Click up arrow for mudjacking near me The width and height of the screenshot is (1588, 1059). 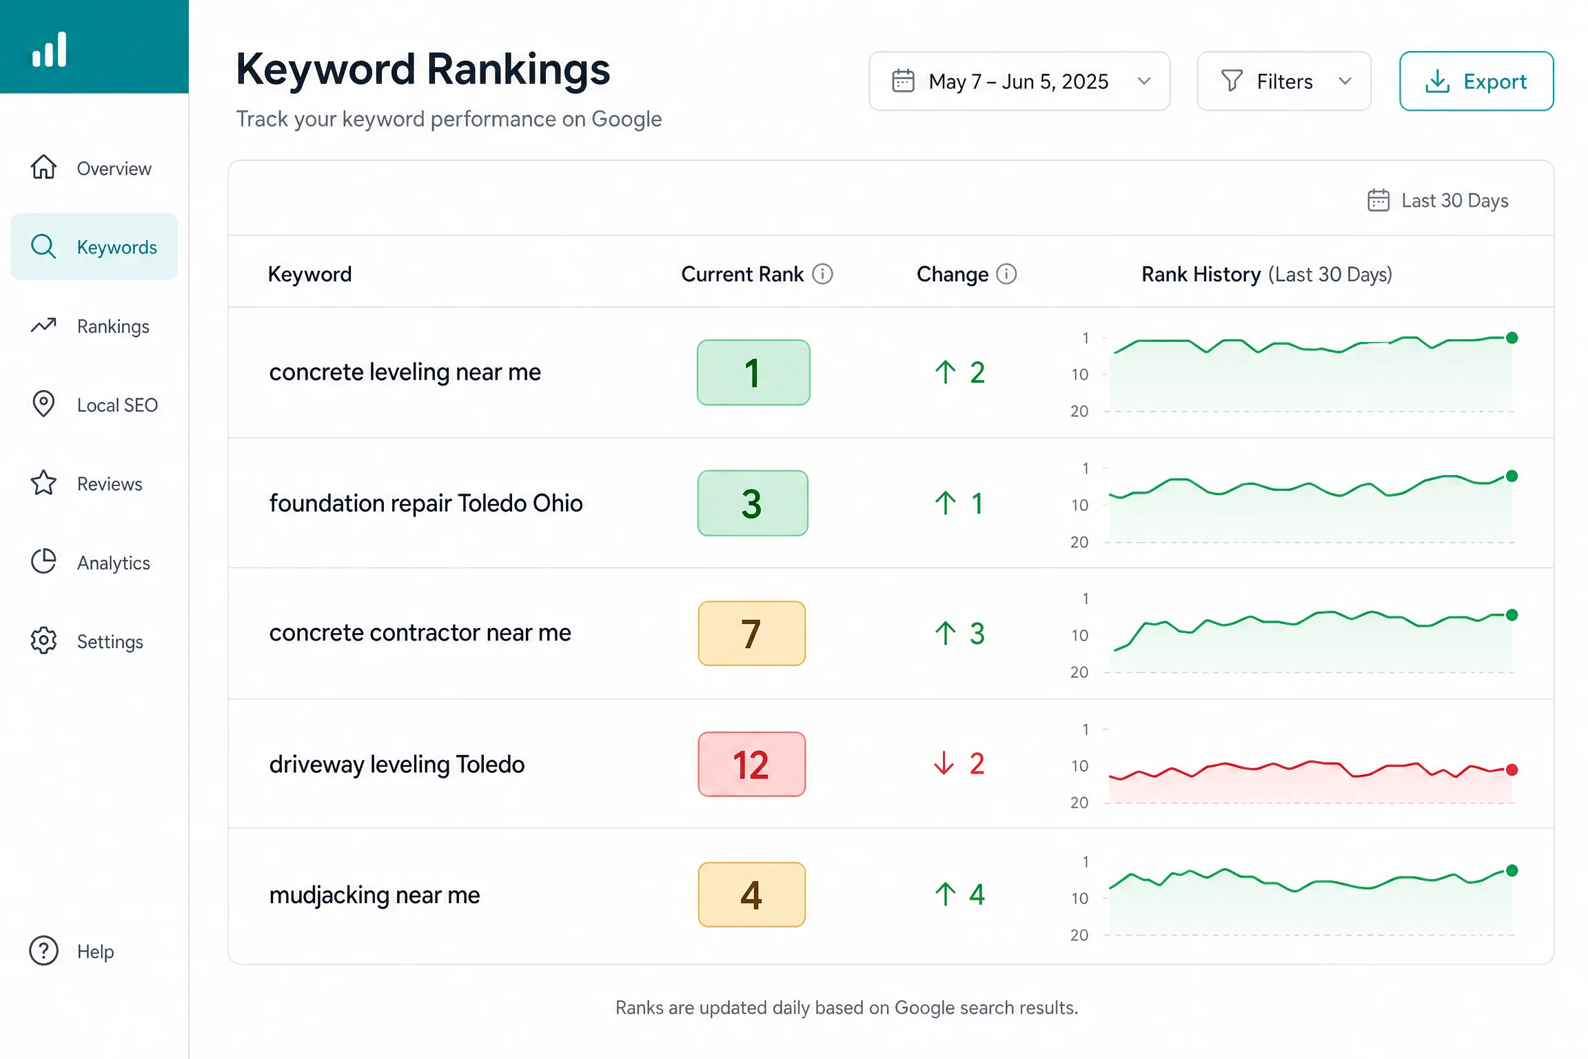(946, 894)
